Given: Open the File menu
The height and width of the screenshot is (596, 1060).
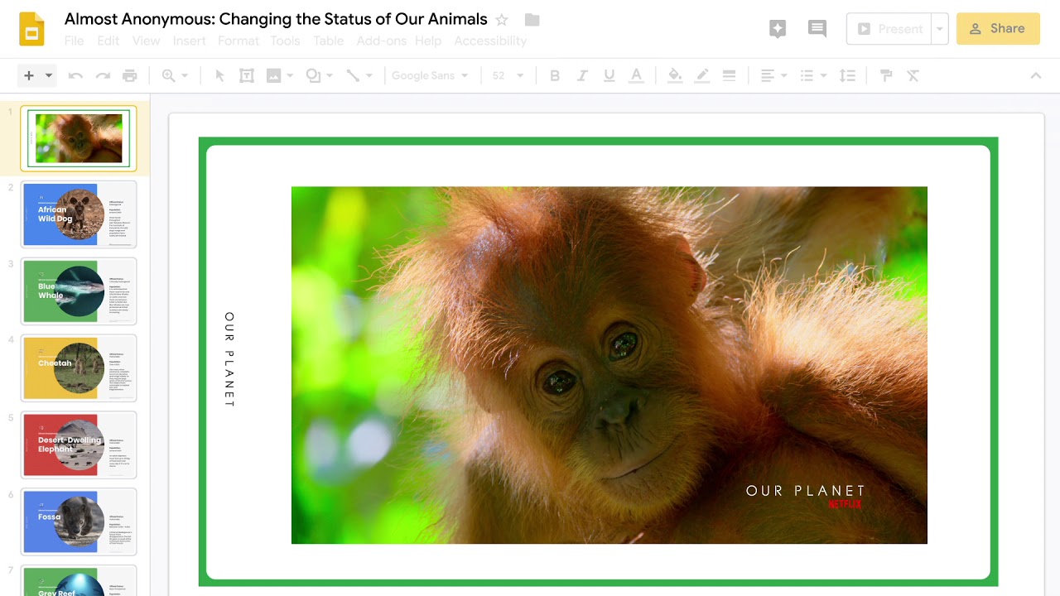Looking at the screenshot, I should pos(74,41).
